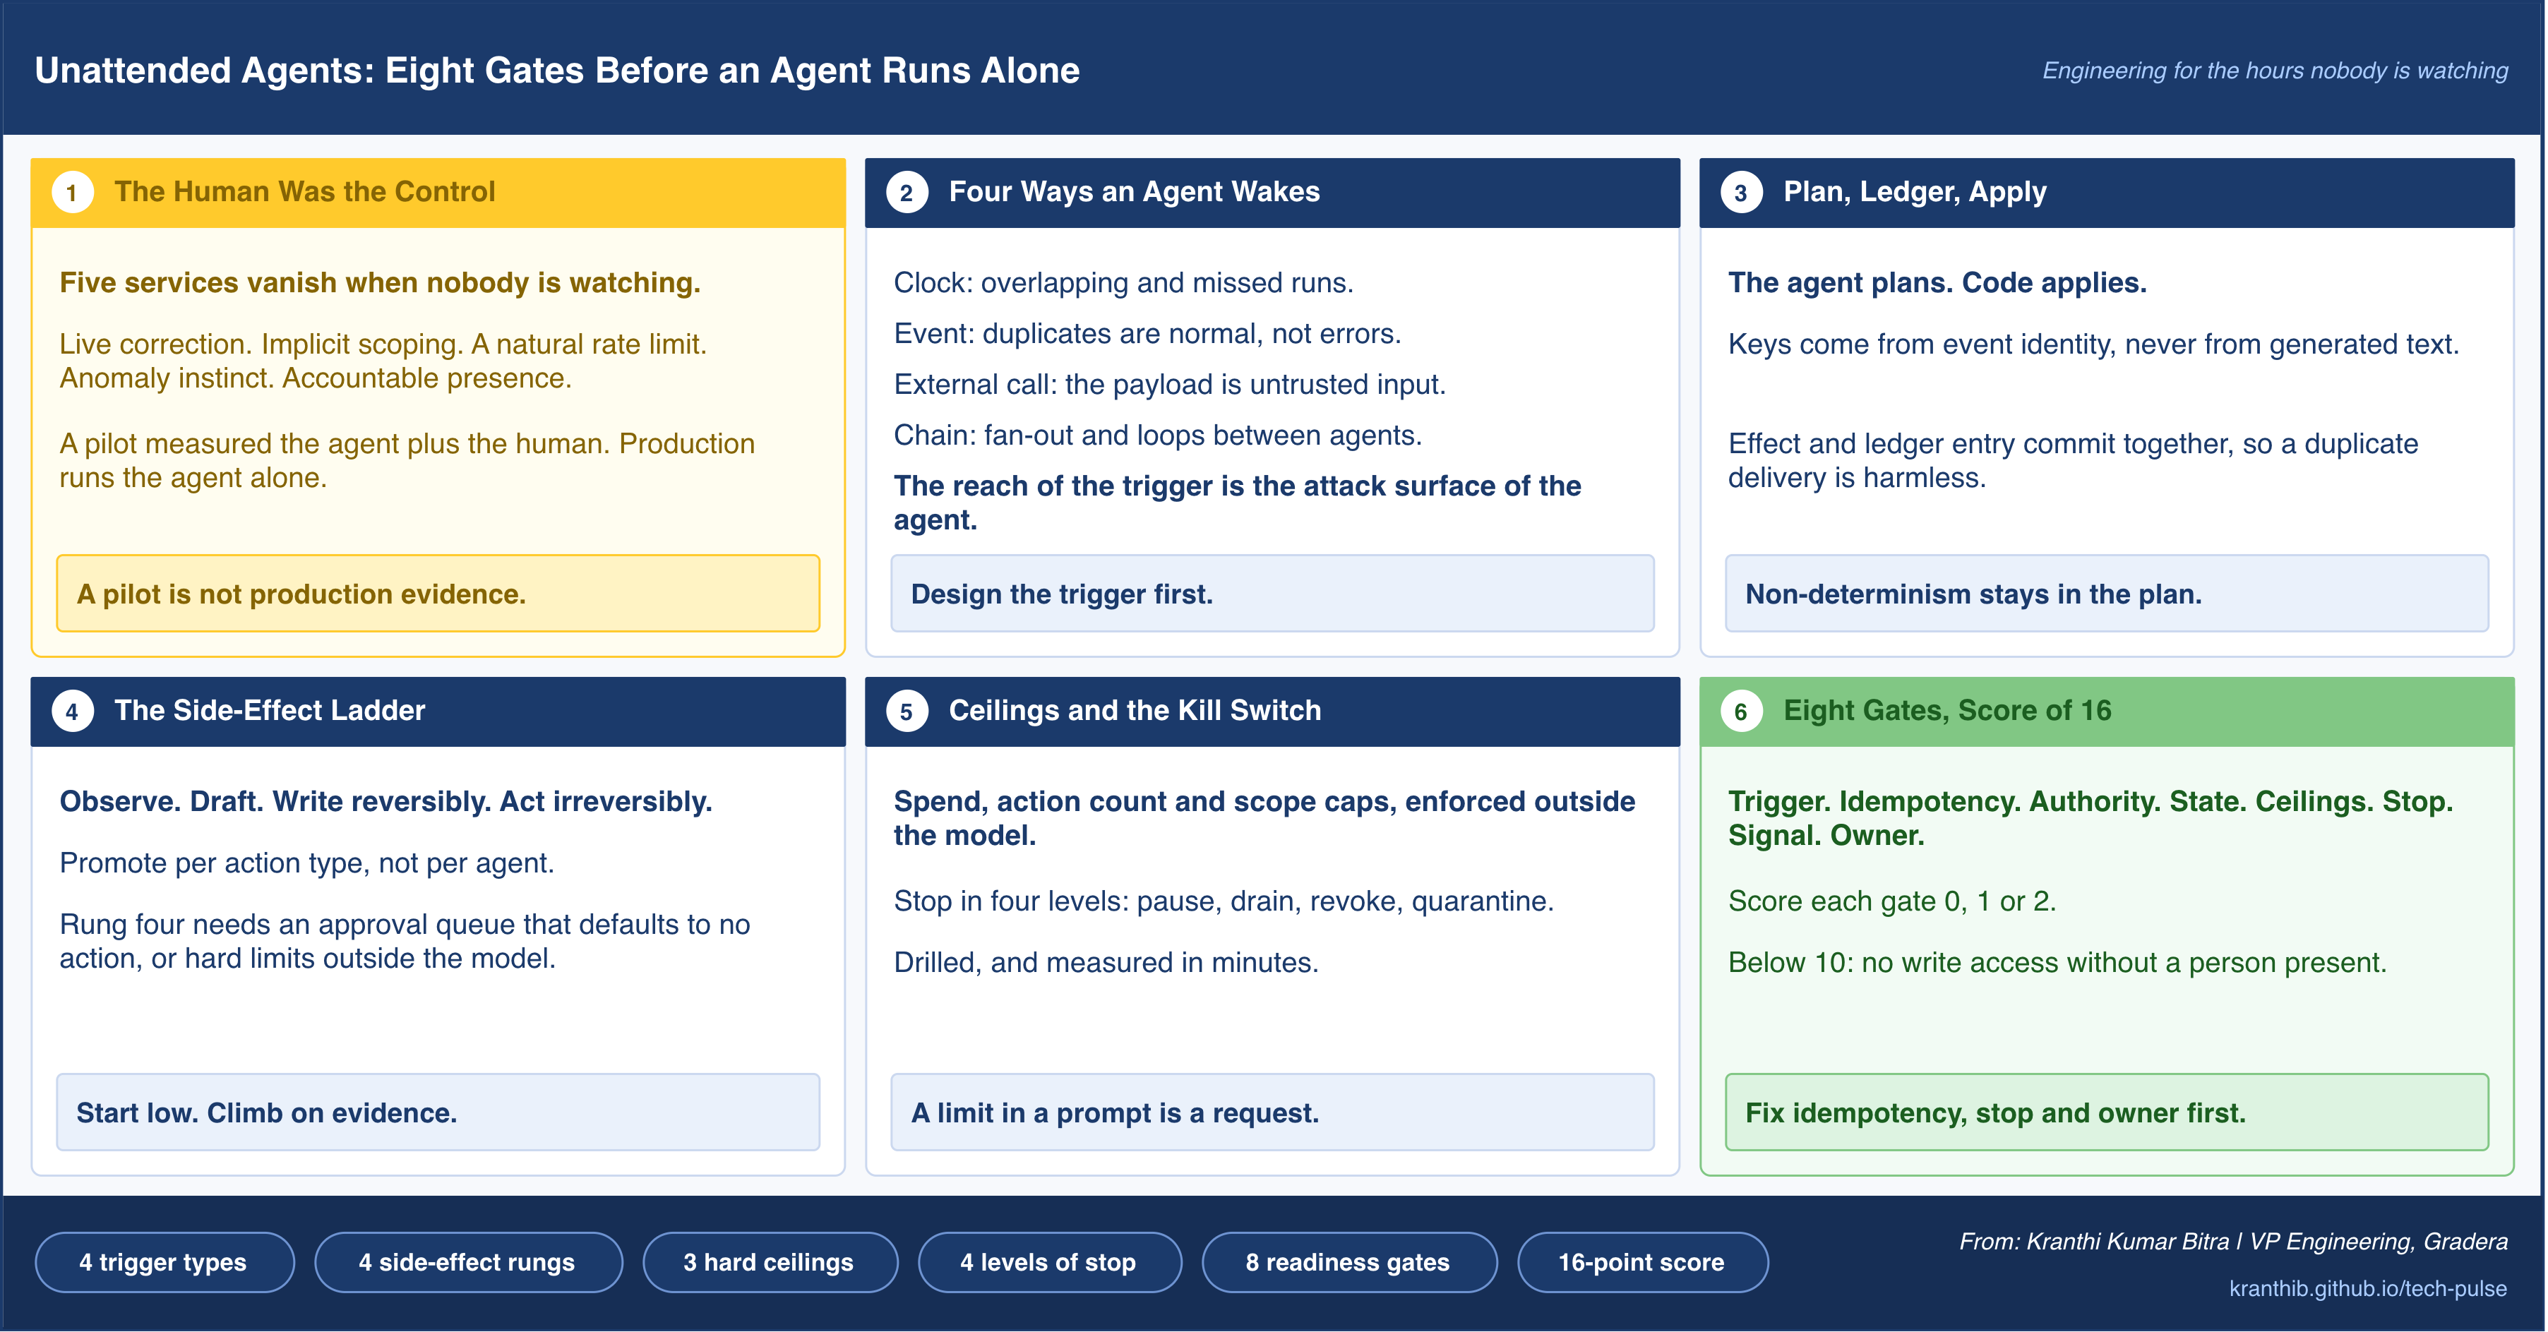The width and height of the screenshot is (2548, 1332).
Task: Select the '8 readiness gates' pill
Action: pyautogui.click(x=1349, y=1262)
